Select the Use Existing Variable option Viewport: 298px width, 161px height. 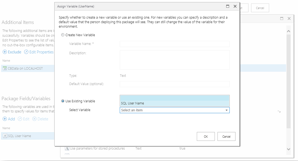62,101
